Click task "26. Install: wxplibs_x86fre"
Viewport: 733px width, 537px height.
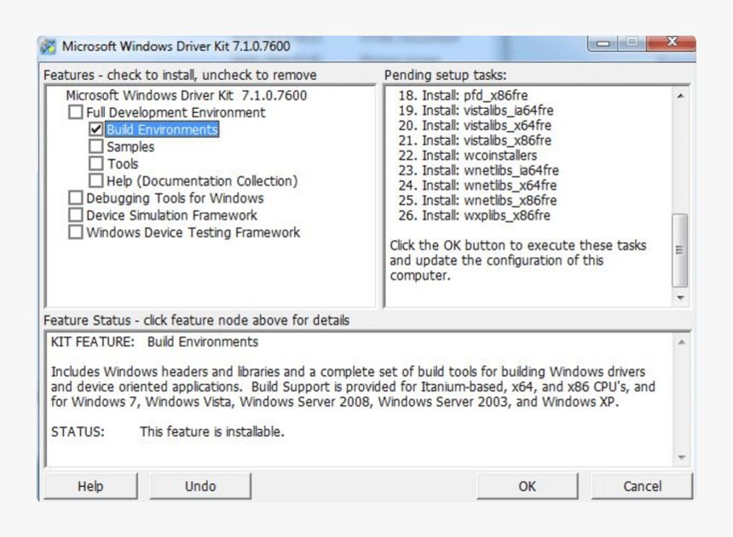point(474,215)
